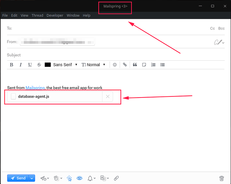Toggle bold formatting
The height and width of the screenshot is (184, 231).
11,65
